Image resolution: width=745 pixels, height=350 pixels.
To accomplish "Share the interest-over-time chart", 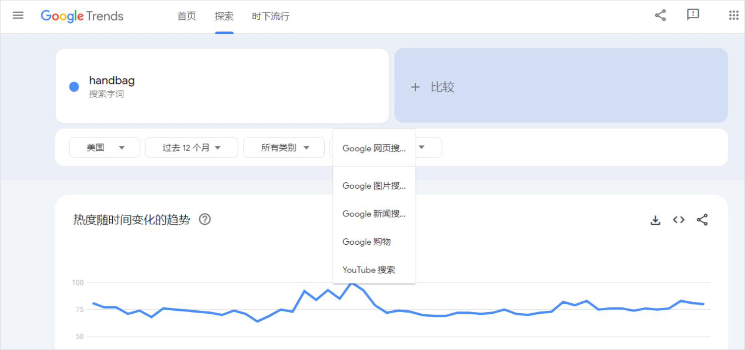I will point(703,219).
